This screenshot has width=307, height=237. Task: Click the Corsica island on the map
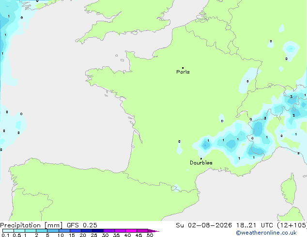(289, 190)
